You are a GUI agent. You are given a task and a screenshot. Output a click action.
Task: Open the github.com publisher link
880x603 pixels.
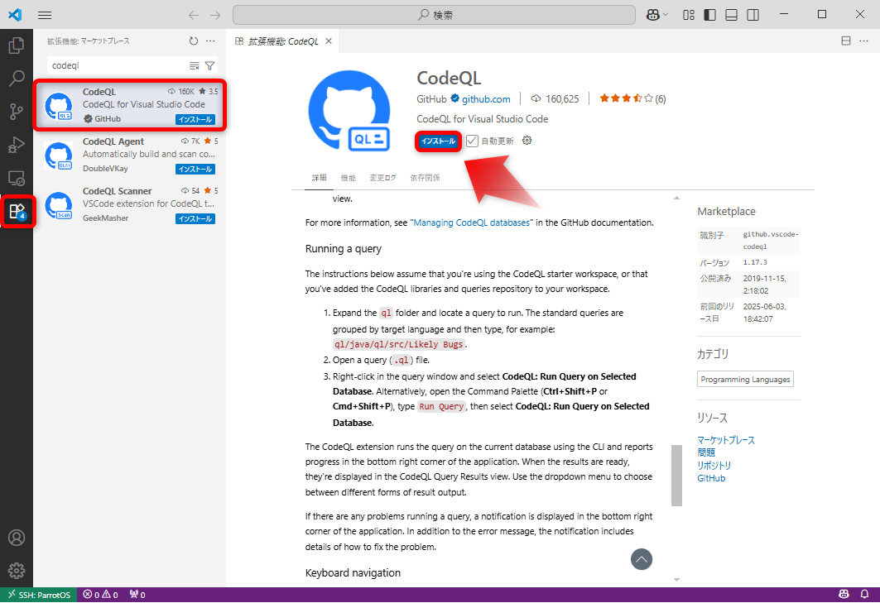[x=486, y=99]
